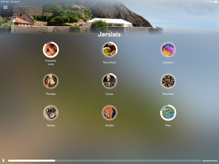
Task: Click the Jersiais title heading
Action: [x=109, y=34]
